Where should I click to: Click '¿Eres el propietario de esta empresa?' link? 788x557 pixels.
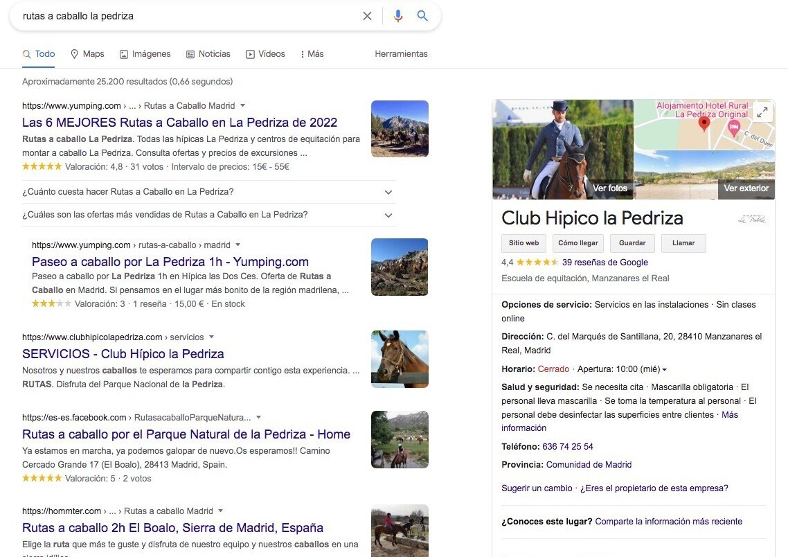[654, 488]
